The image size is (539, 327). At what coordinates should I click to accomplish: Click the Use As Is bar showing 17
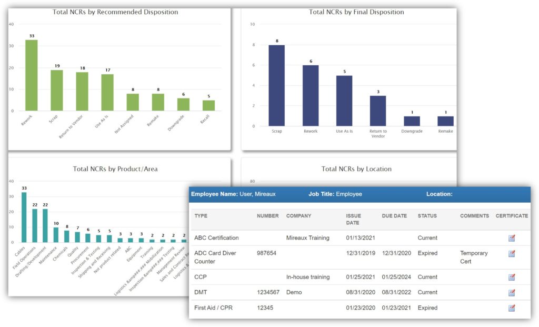click(x=107, y=92)
